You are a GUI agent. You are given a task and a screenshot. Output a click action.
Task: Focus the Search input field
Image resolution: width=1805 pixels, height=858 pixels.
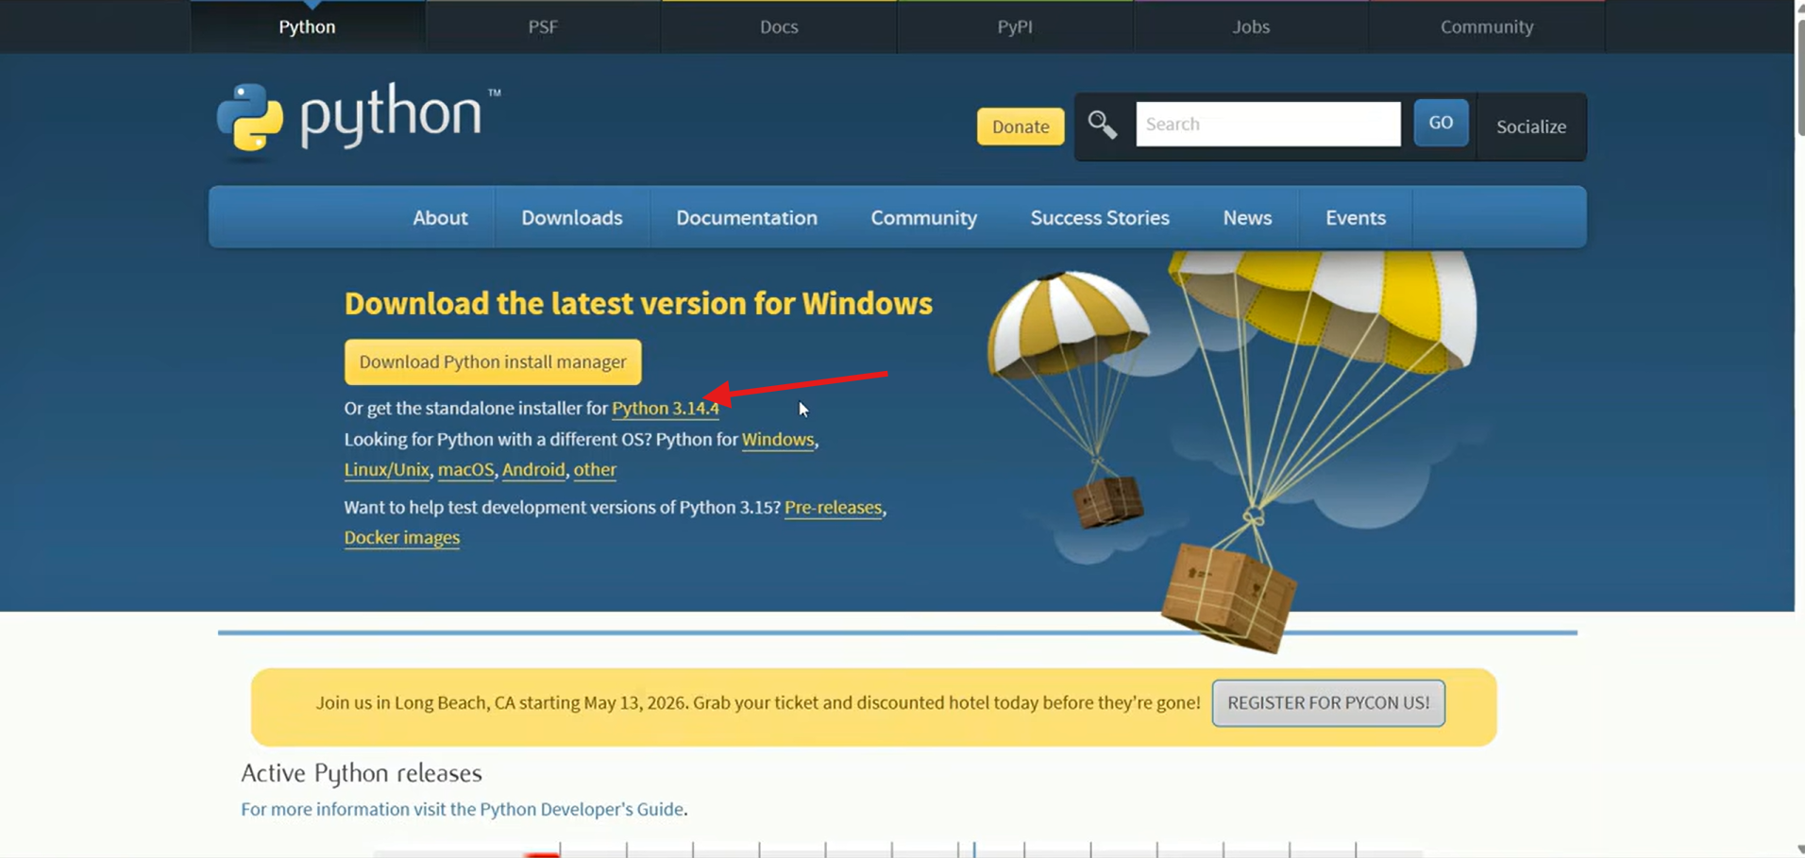click(1268, 124)
